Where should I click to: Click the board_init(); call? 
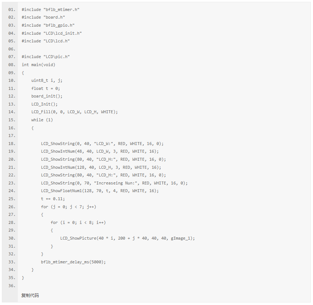(x=47, y=96)
